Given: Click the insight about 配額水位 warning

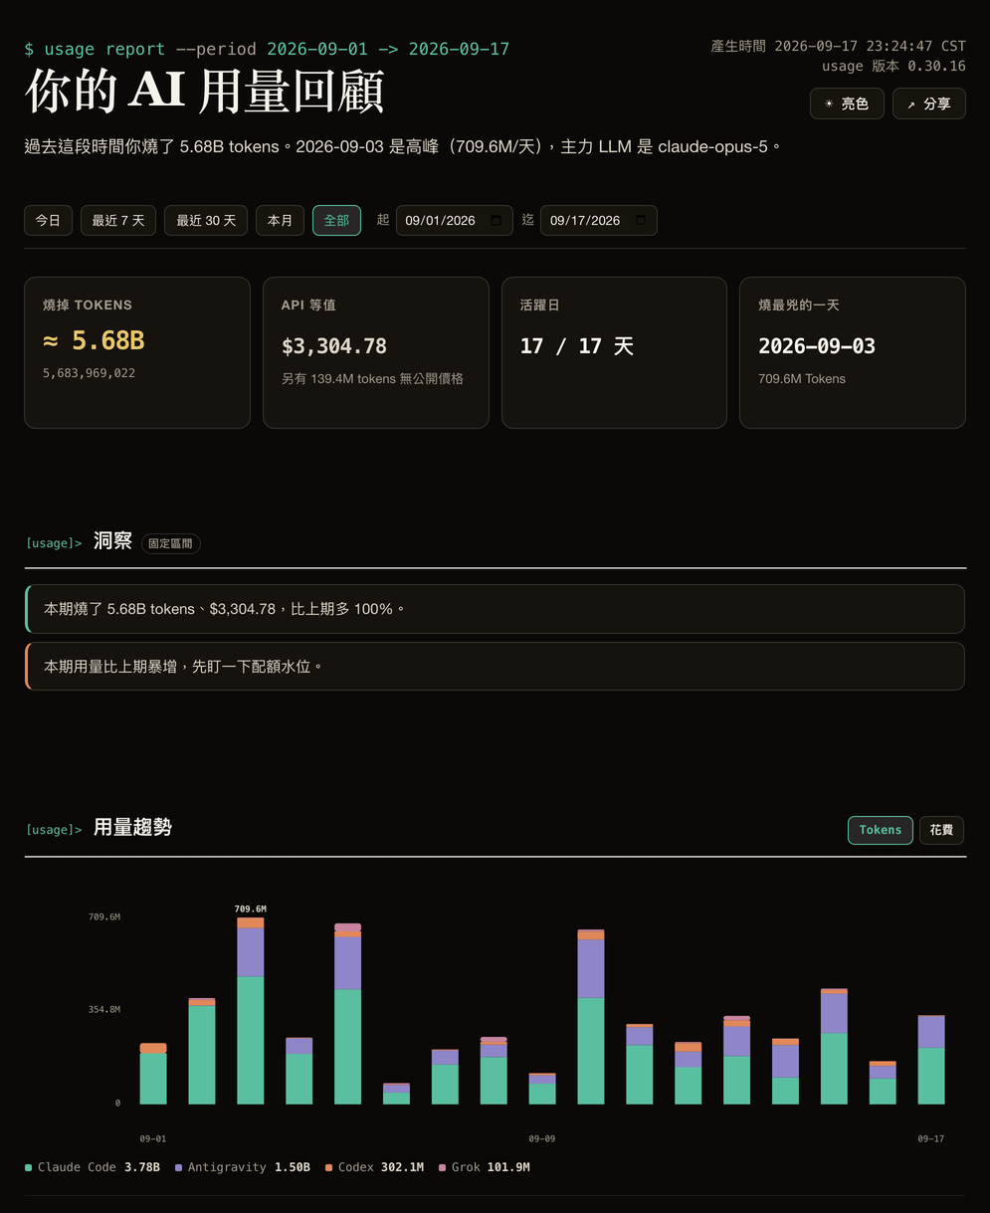Looking at the screenshot, I should pos(495,667).
